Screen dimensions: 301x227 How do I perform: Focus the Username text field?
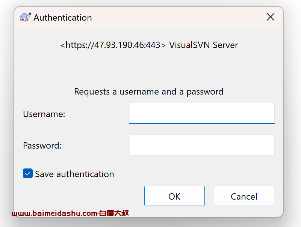tap(202, 113)
